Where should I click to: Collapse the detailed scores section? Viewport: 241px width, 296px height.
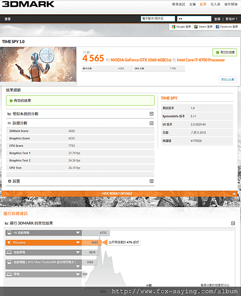point(152,123)
